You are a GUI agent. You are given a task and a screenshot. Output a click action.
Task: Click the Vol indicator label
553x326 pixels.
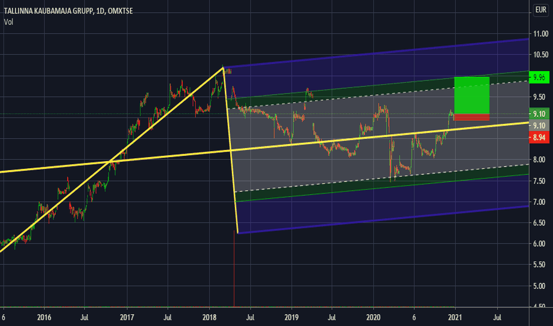coord(8,22)
